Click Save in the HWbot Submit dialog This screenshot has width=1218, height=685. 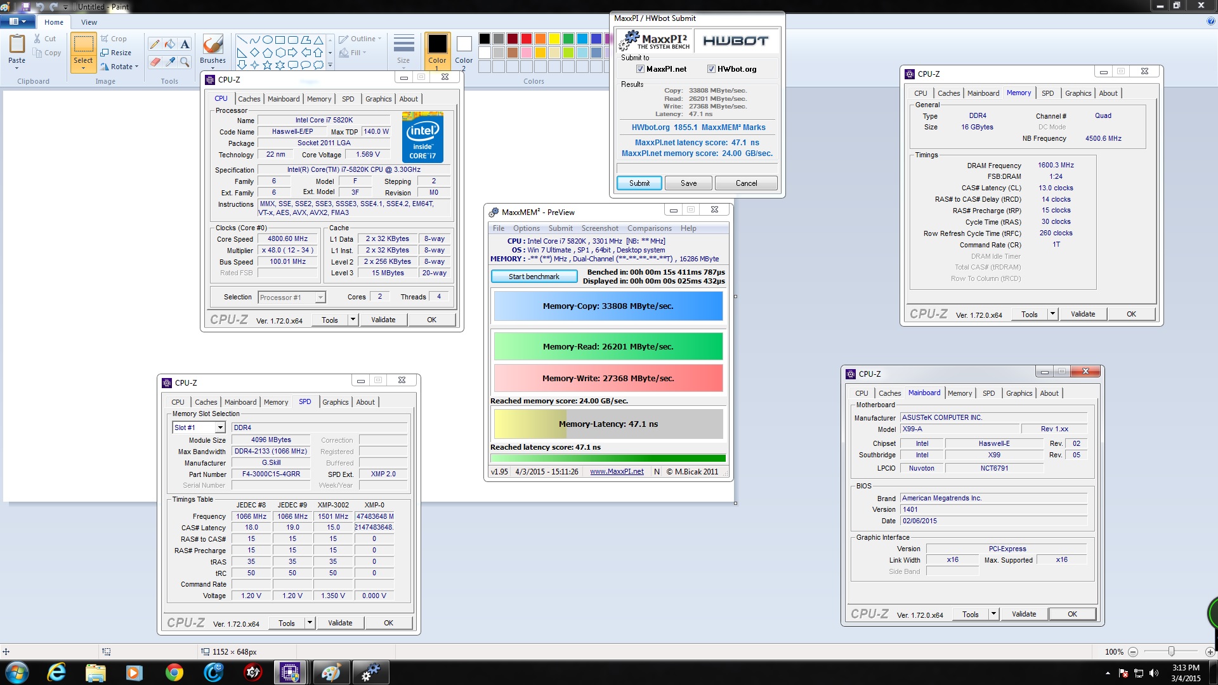[688, 183]
